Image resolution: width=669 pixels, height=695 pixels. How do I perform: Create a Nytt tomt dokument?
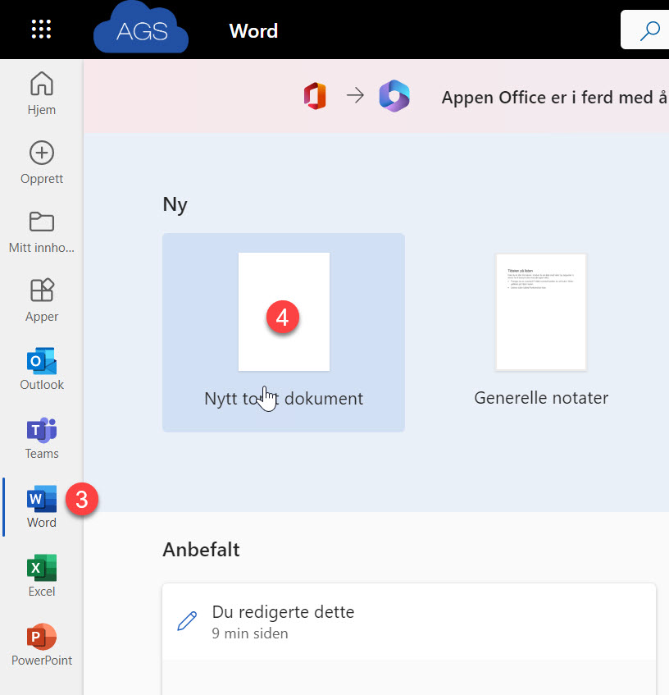tap(284, 331)
